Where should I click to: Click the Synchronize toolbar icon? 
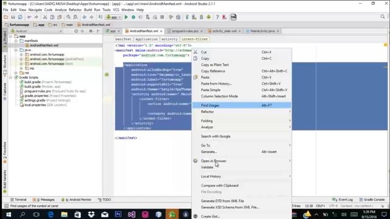[x=20, y=17]
